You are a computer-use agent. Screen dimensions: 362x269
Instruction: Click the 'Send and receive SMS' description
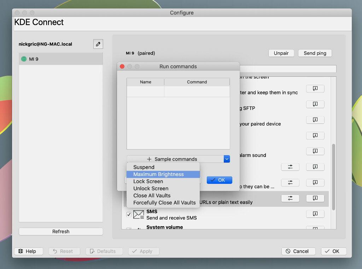[x=171, y=218]
